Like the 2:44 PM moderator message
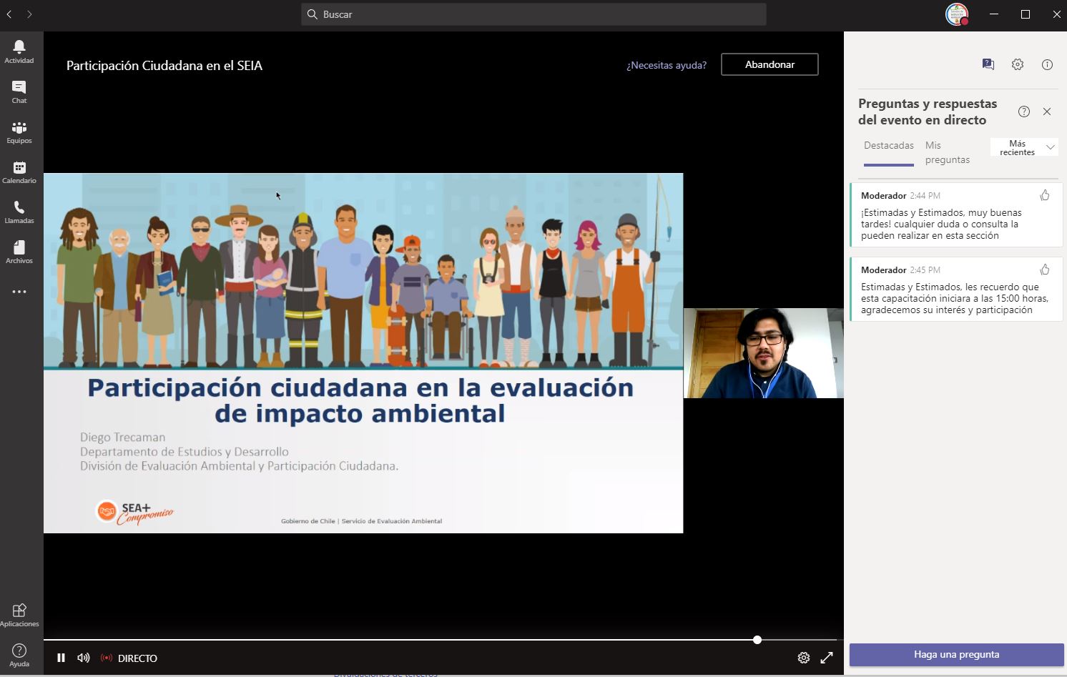Viewport: 1067px width, 677px height. click(x=1045, y=195)
